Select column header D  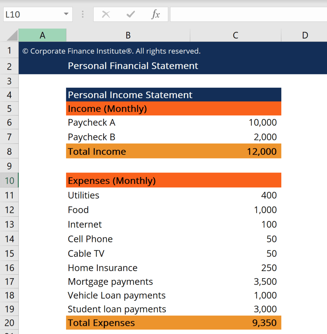tap(305, 35)
